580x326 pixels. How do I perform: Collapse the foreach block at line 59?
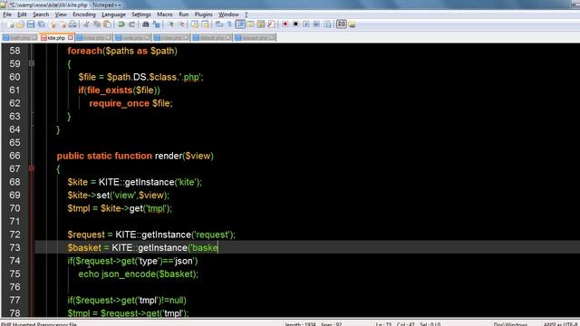point(32,63)
